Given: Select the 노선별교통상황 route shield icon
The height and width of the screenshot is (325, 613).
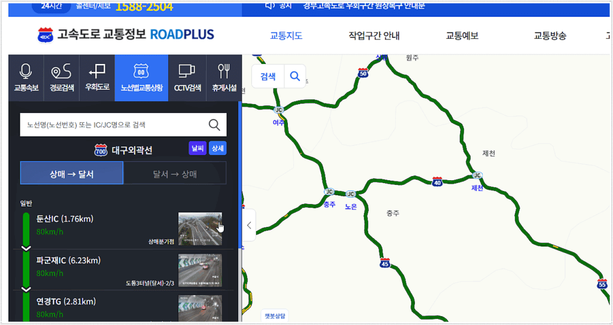Looking at the screenshot, I should (141, 72).
